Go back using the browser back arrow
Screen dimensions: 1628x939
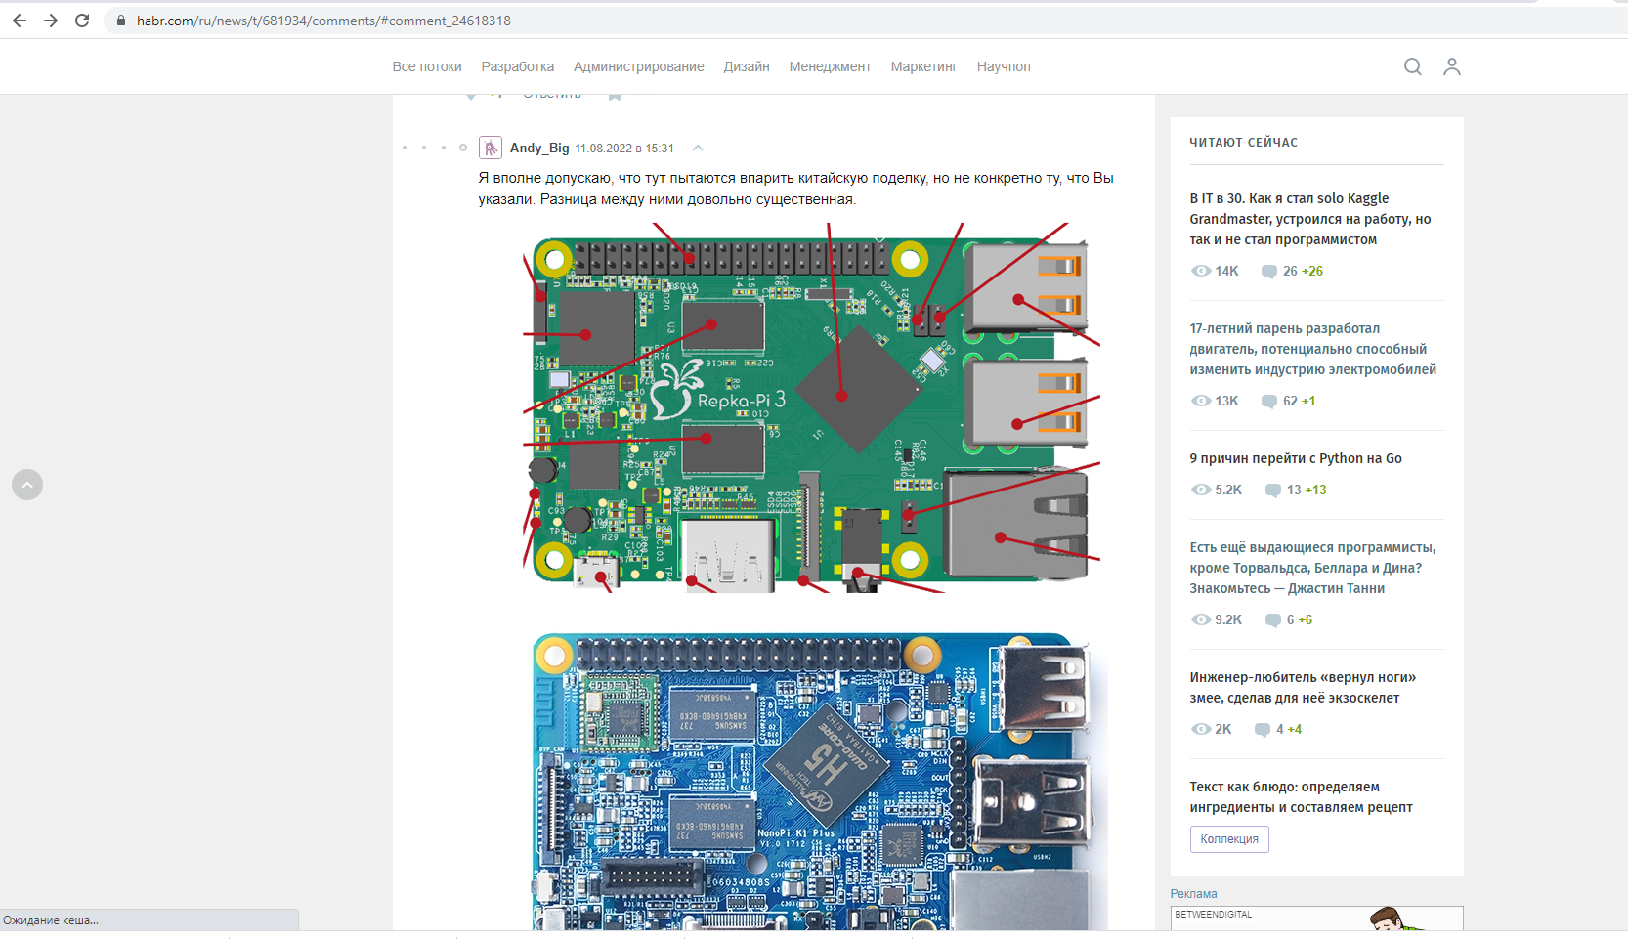(x=20, y=21)
